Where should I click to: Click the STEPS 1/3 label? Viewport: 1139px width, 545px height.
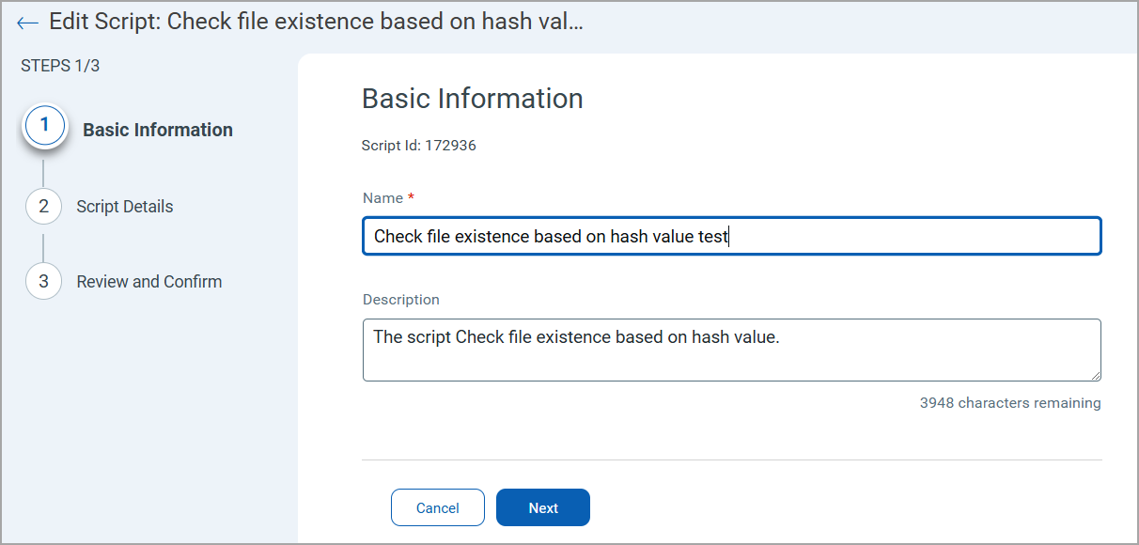[x=60, y=66]
